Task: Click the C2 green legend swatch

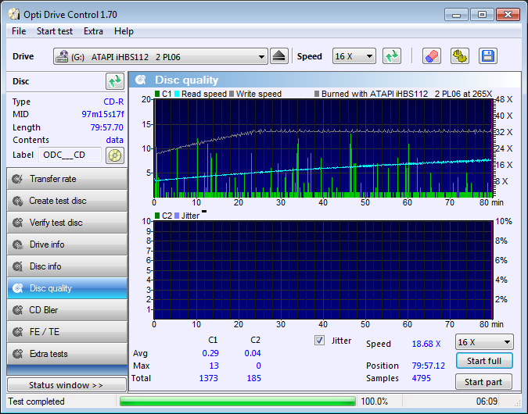Action: 157,216
